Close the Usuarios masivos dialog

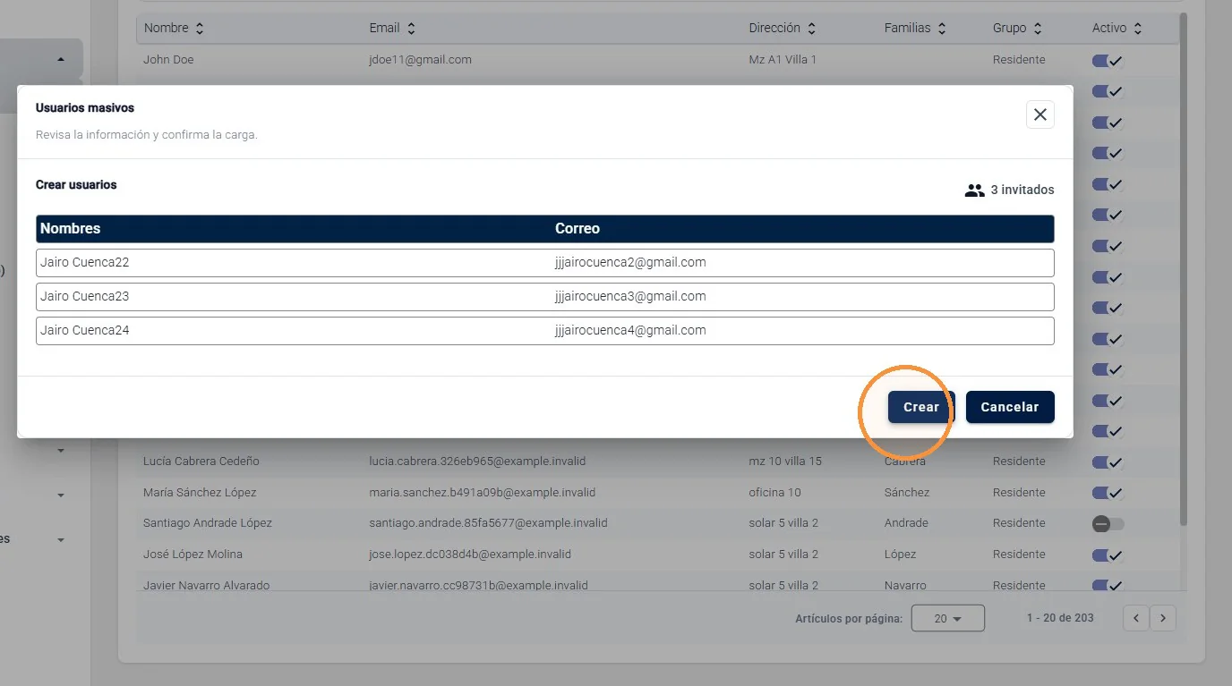(1040, 114)
